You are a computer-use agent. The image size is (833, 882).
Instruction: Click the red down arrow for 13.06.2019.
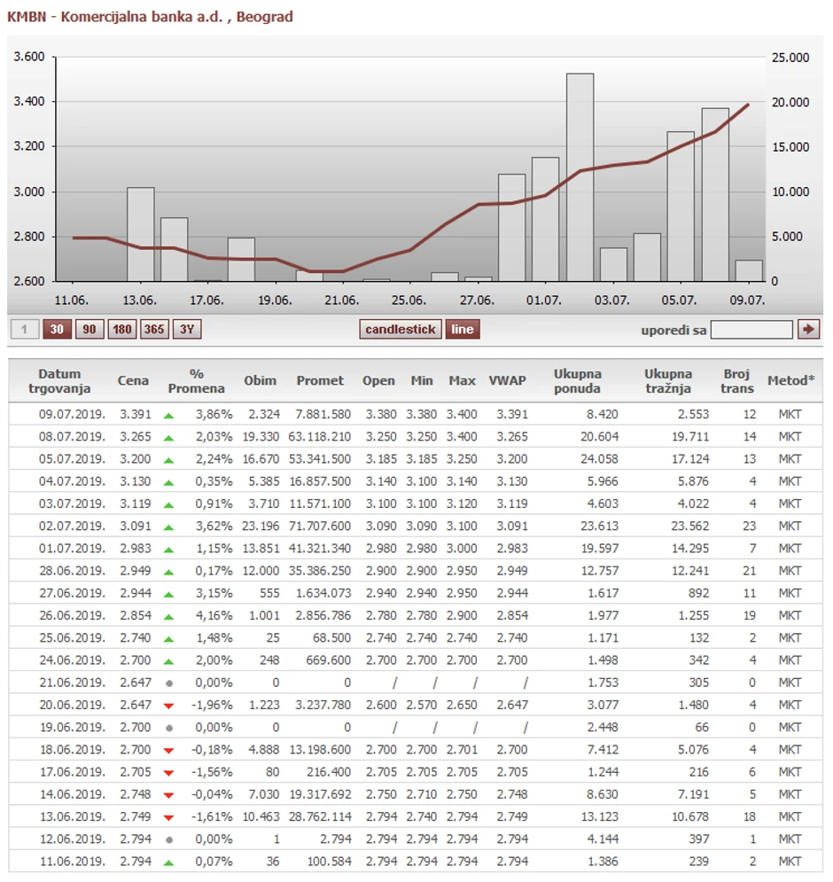pos(168,818)
